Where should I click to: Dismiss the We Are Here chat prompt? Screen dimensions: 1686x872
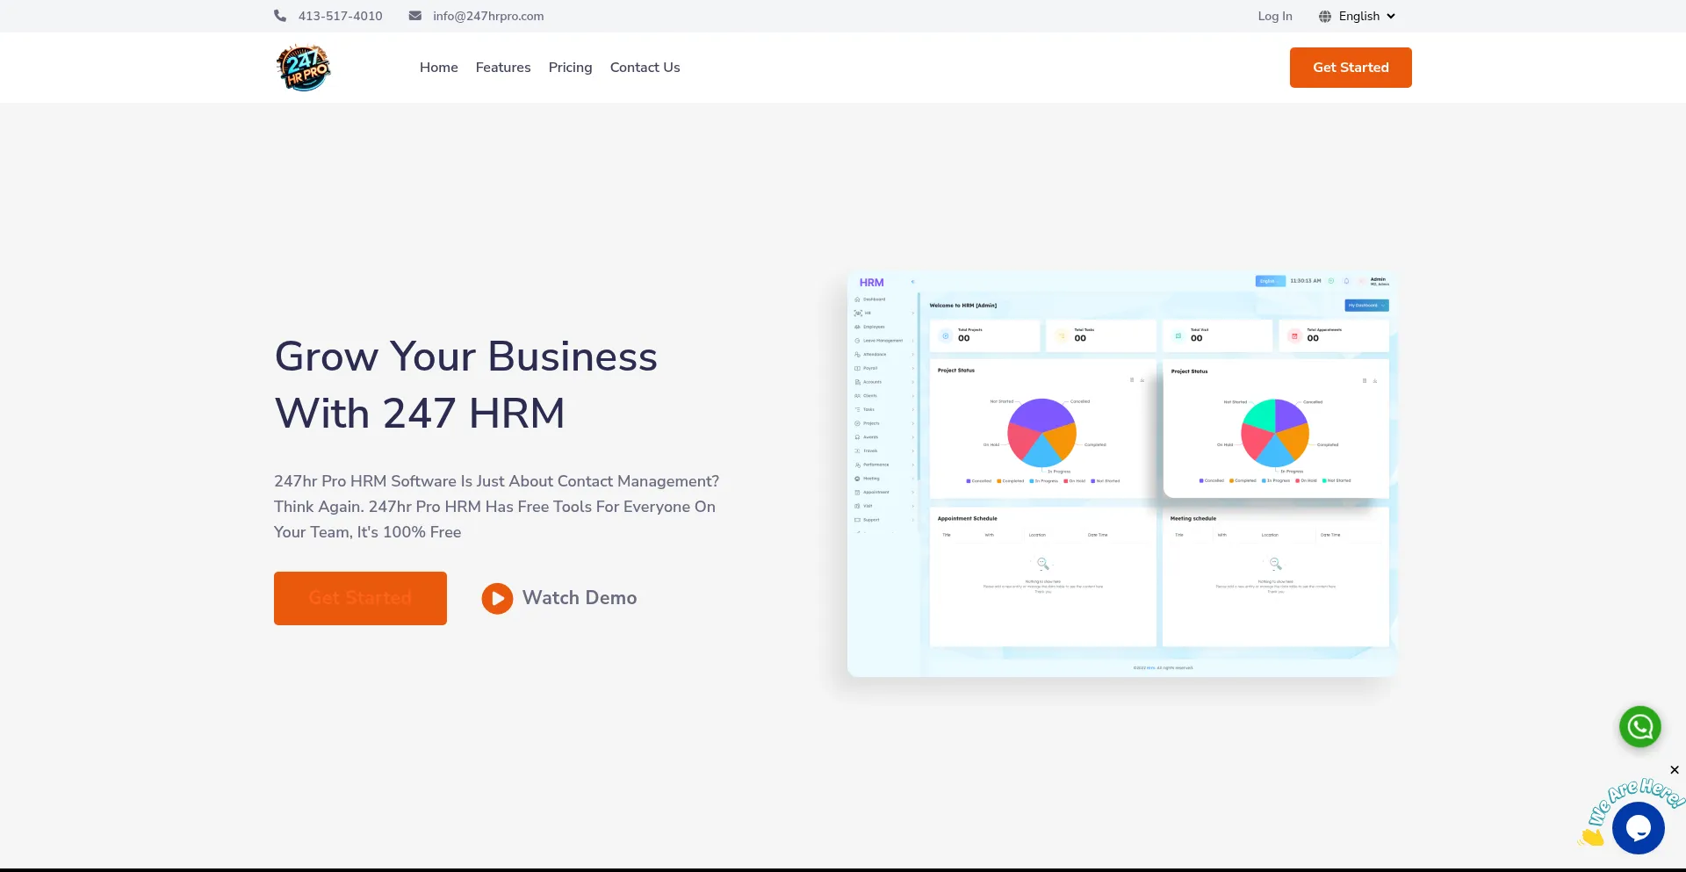[1674, 770]
